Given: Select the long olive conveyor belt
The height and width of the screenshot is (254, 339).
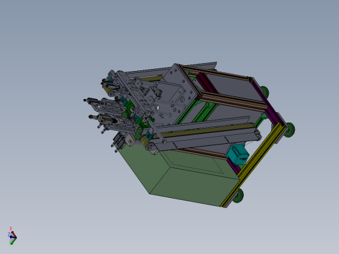Looking at the screenshot, I should point(205,130).
